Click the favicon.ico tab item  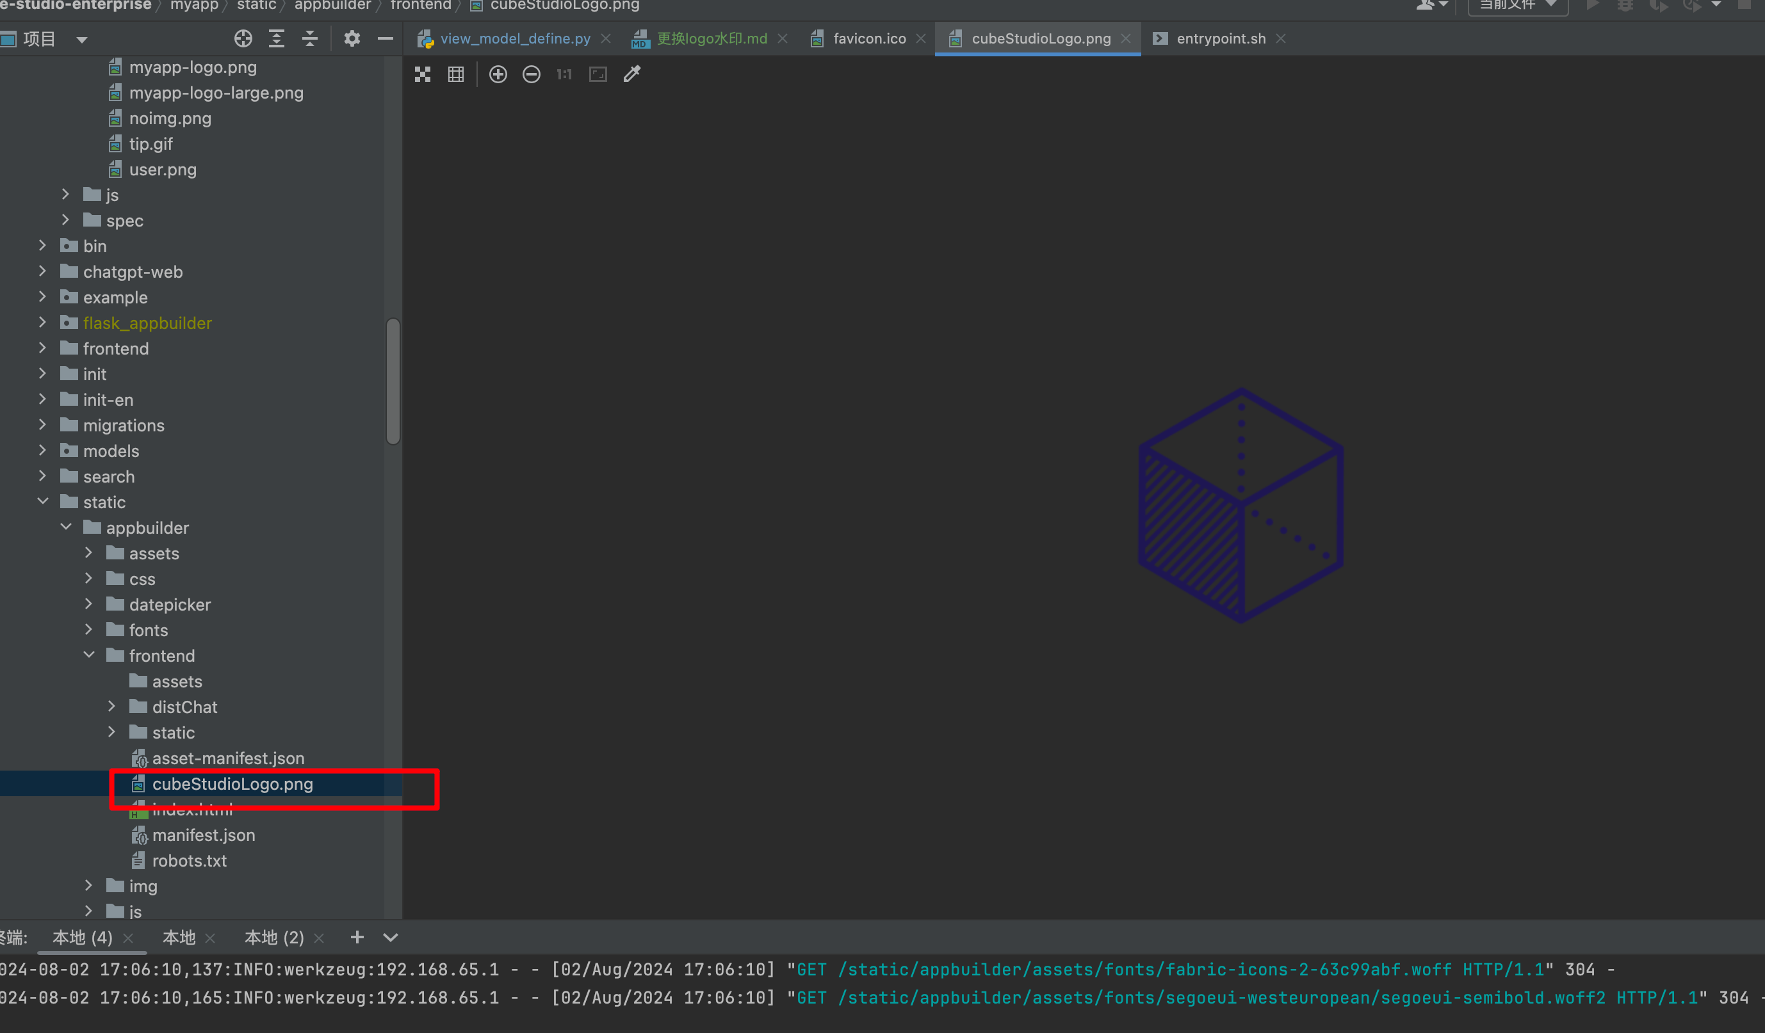[x=867, y=38]
